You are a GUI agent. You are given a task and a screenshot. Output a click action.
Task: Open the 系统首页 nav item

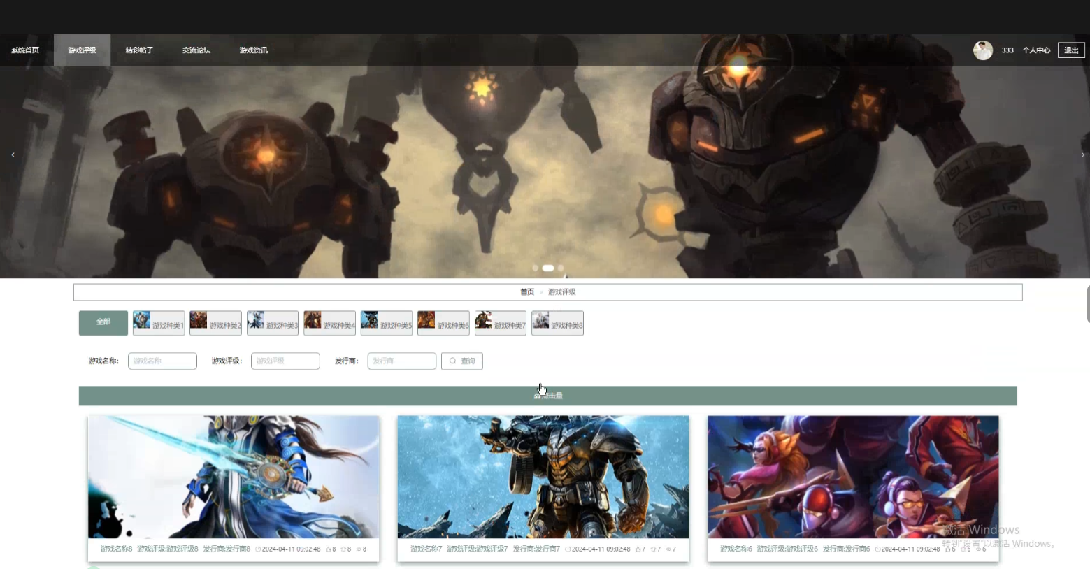click(x=25, y=50)
